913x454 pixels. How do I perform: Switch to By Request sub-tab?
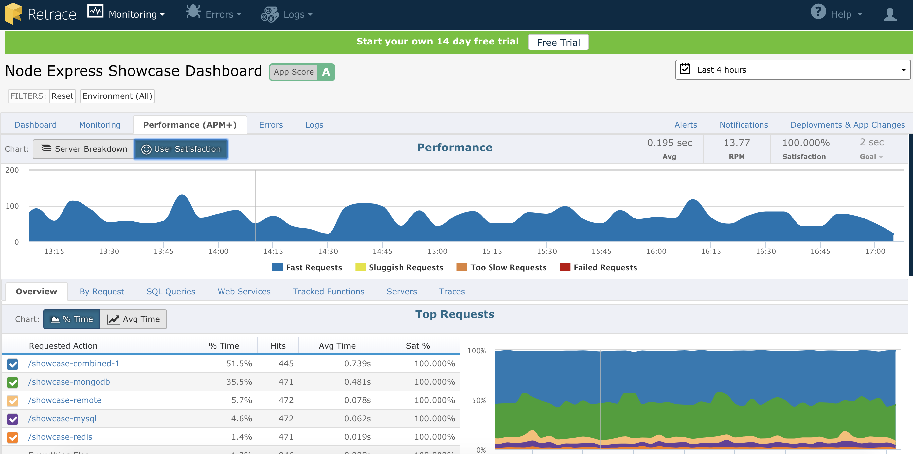[102, 291]
